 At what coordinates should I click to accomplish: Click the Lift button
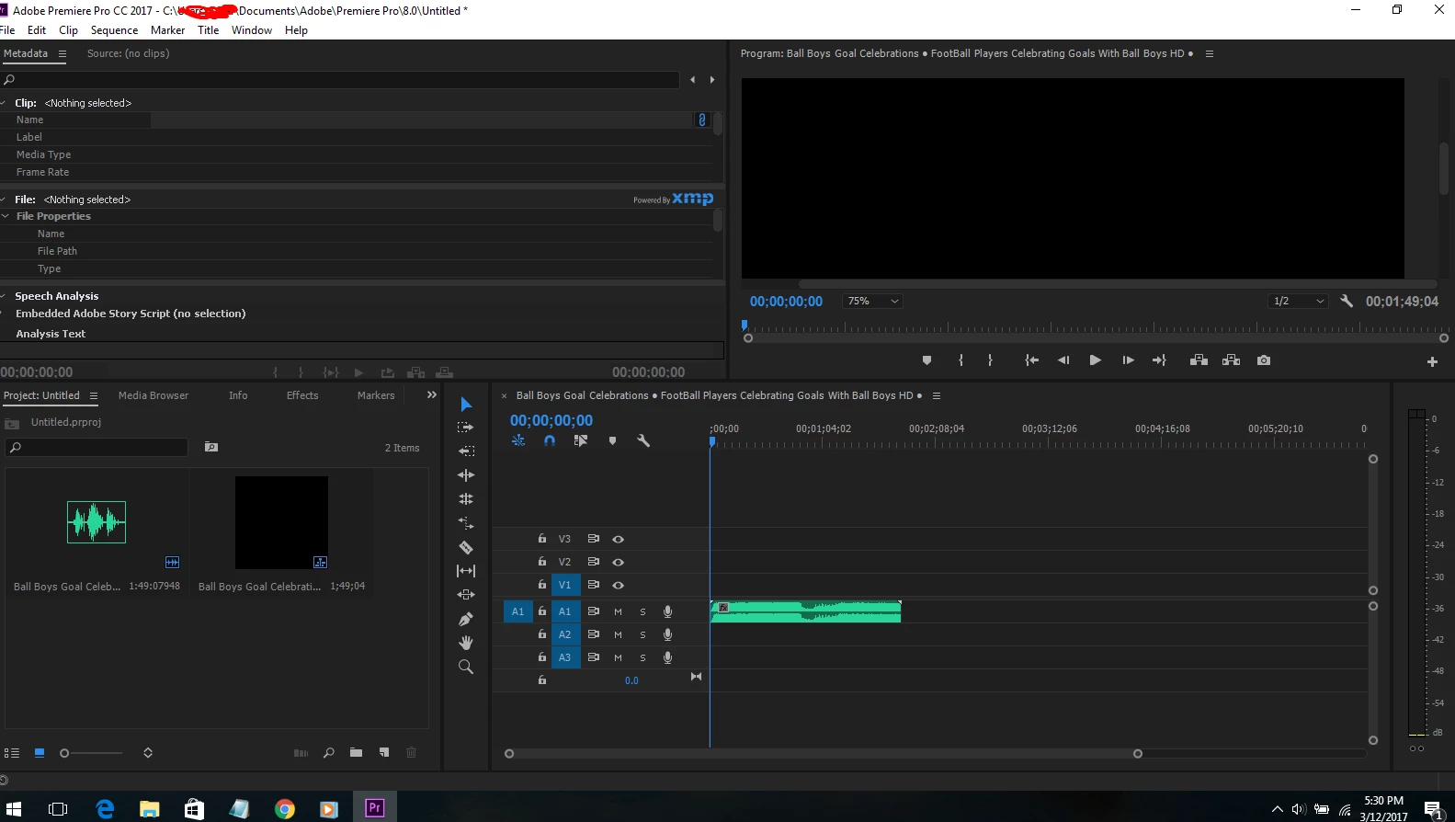[x=1199, y=360]
